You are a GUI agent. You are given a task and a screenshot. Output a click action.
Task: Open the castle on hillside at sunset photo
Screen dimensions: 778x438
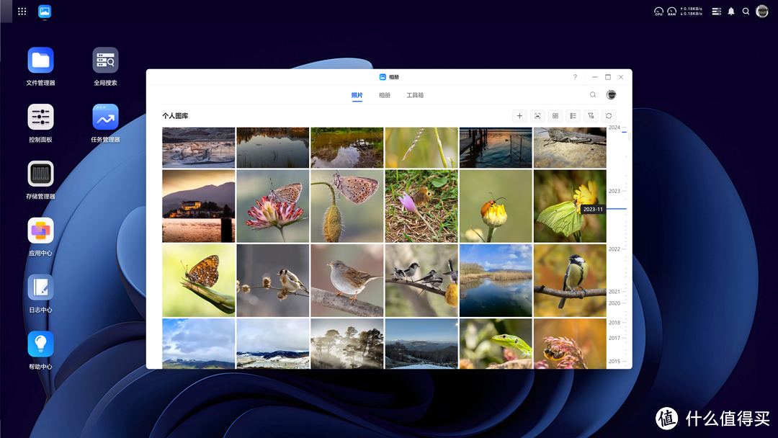point(199,206)
